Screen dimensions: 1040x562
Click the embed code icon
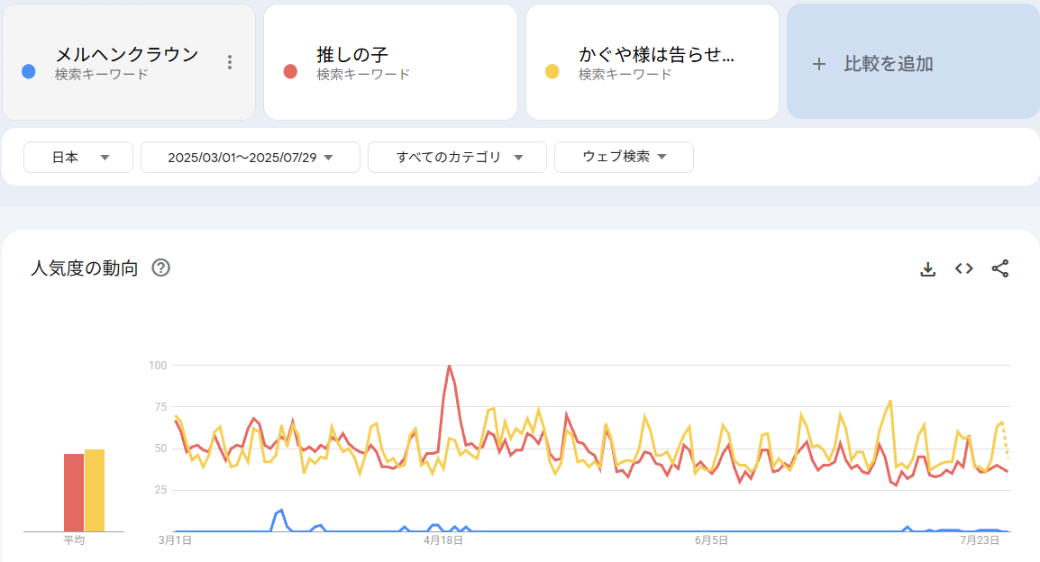963,268
